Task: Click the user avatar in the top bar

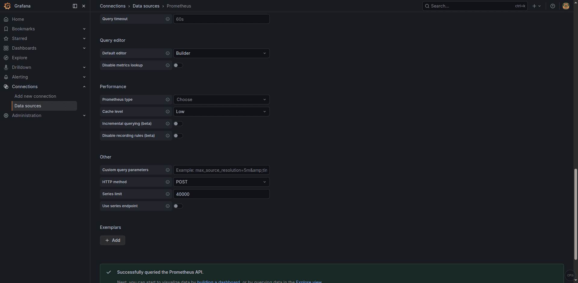Action: tap(566, 6)
